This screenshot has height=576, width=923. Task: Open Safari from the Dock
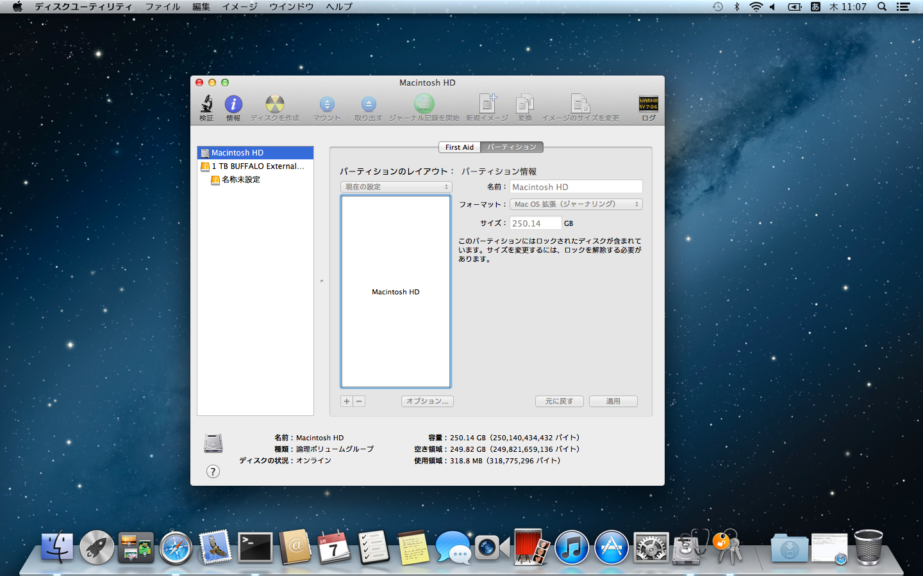(x=176, y=548)
